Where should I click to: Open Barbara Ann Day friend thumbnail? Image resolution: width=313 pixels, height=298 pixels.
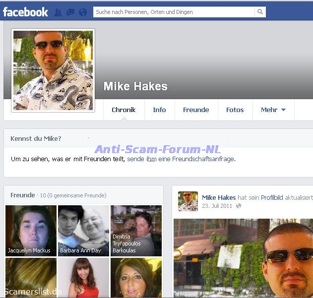point(83,231)
